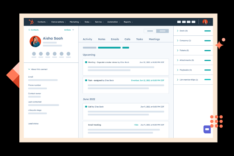Select the left option of view toggle
This screenshot has width=234, height=156.
pyautogui.click(x=150, y=31)
